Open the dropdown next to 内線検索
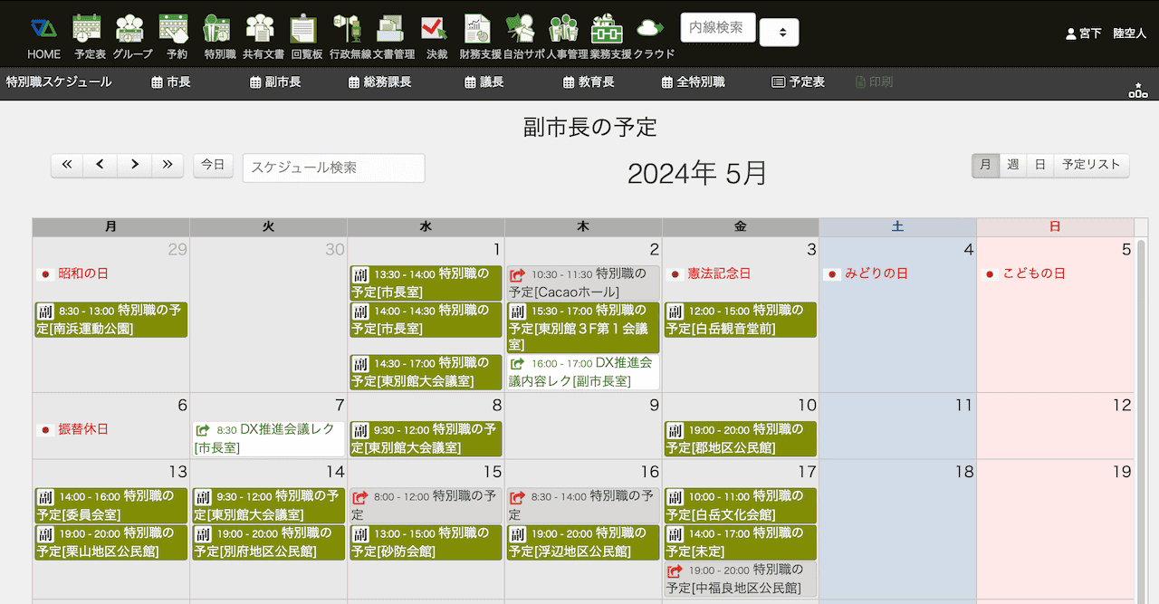The width and height of the screenshot is (1159, 604). point(779,32)
